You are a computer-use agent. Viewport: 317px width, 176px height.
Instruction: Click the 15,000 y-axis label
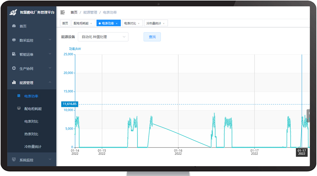coord(68,91)
